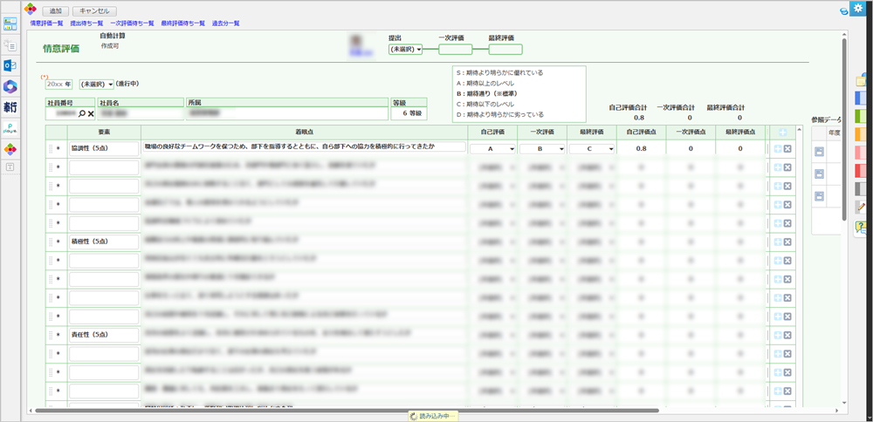Delete the 積極性 row with X icon
The width and height of the screenshot is (873, 422).
tap(787, 242)
